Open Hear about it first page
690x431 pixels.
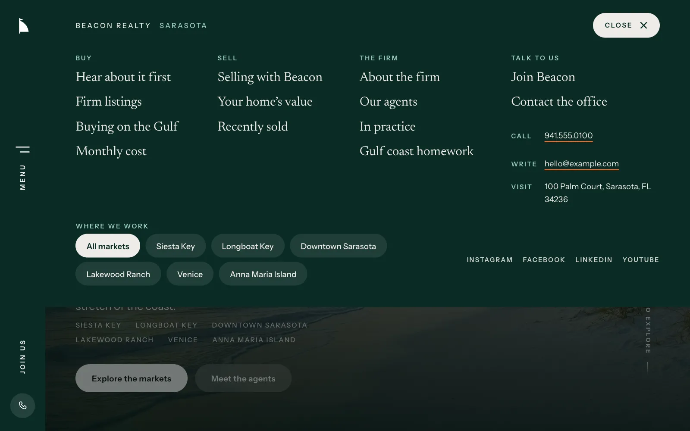point(123,77)
